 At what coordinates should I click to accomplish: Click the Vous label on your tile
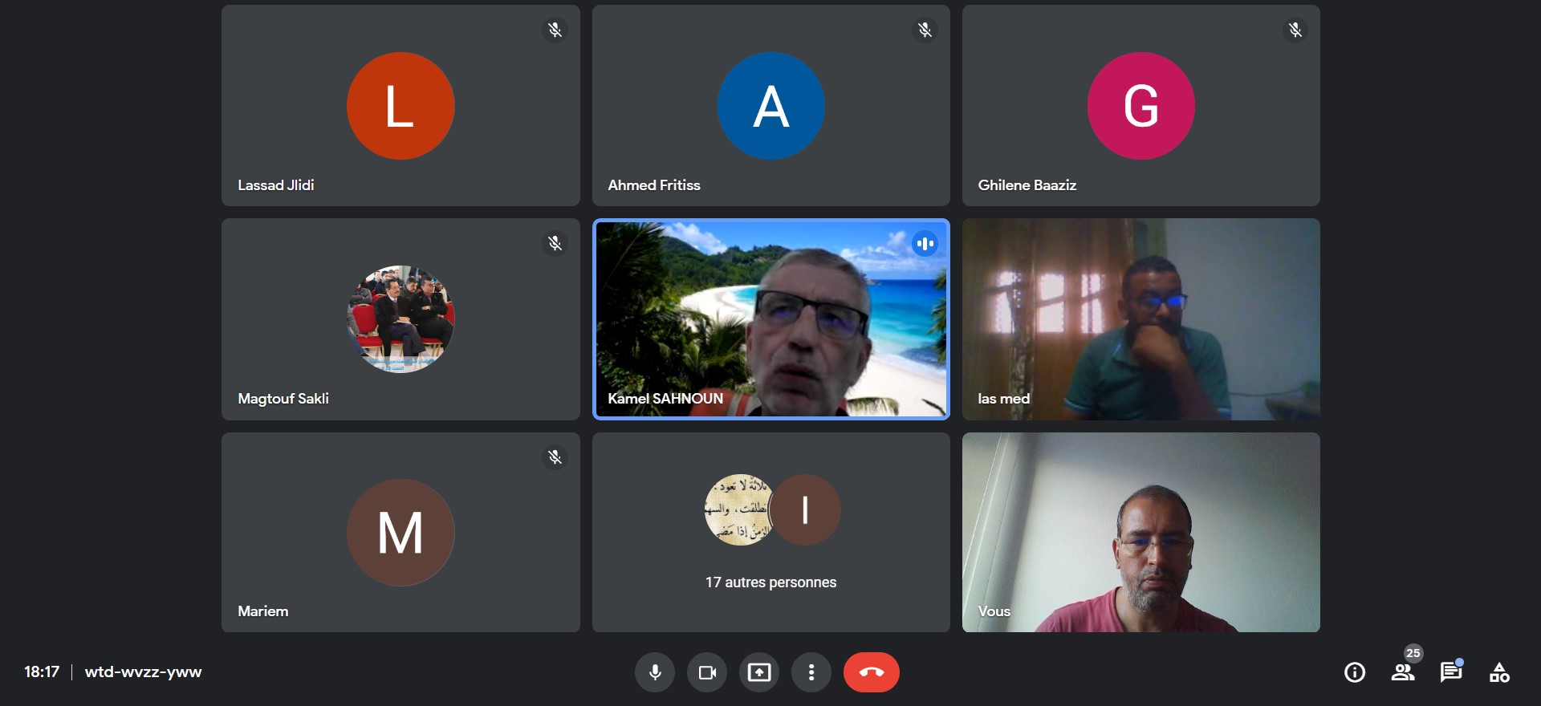click(994, 611)
